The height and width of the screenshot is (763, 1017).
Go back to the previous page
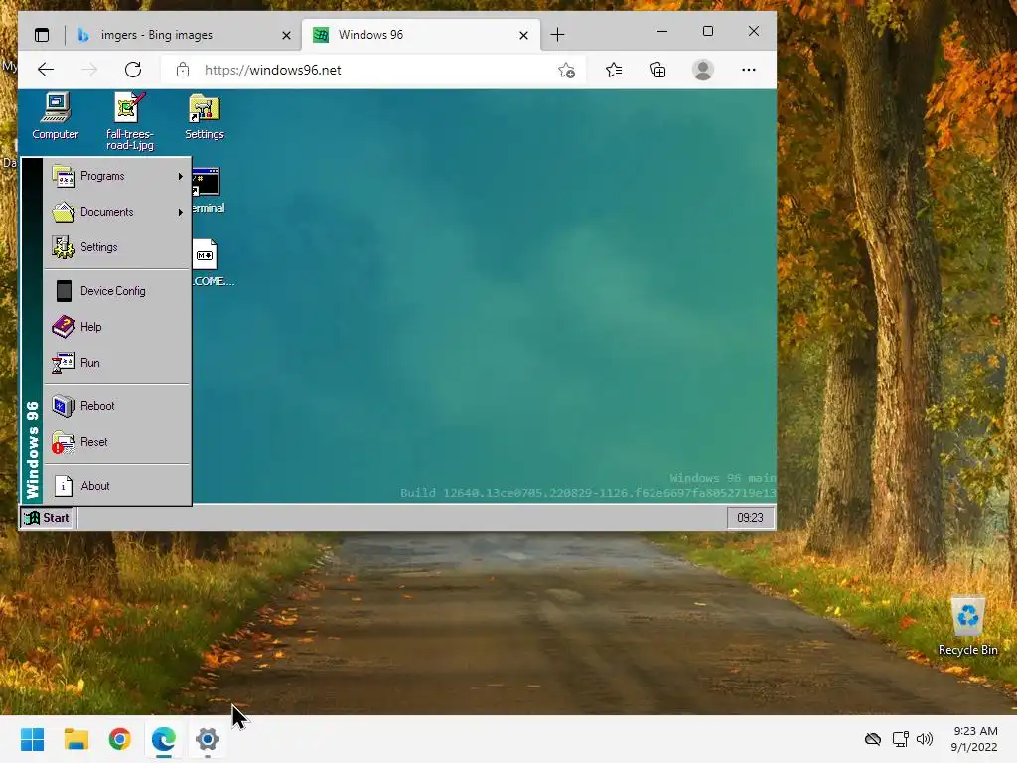(x=46, y=70)
